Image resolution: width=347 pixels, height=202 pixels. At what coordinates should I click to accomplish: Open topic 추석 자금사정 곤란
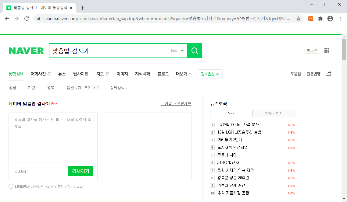(x=233, y=193)
